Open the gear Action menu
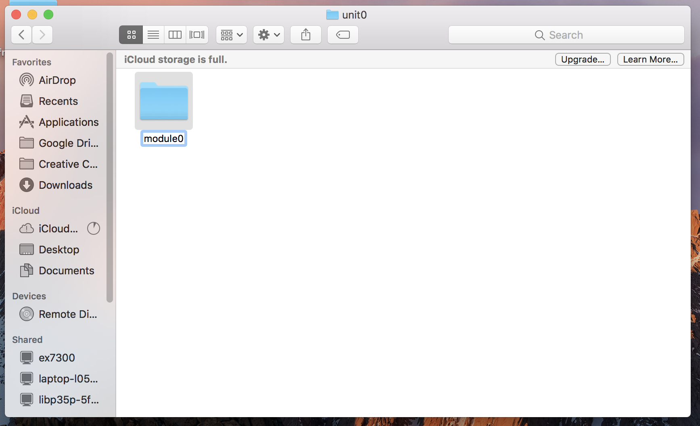 coord(269,35)
